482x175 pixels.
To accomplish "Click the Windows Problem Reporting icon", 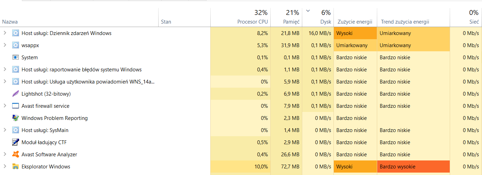I will [15, 118].
